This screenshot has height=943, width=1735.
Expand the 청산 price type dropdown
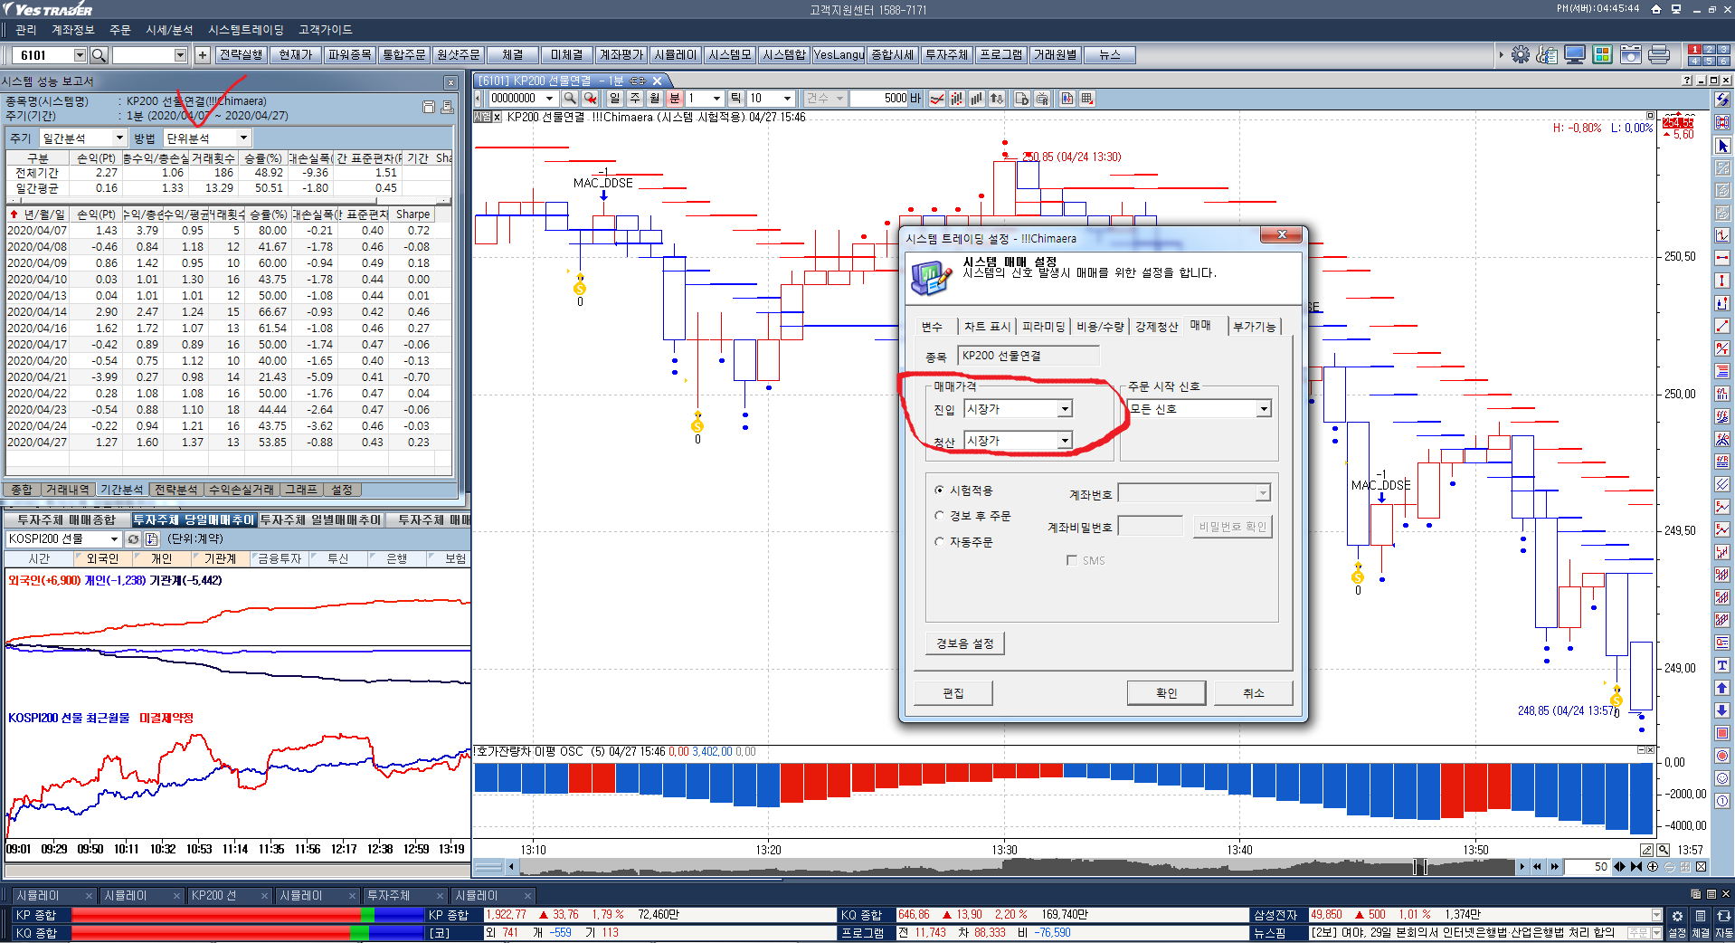(1065, 441)
